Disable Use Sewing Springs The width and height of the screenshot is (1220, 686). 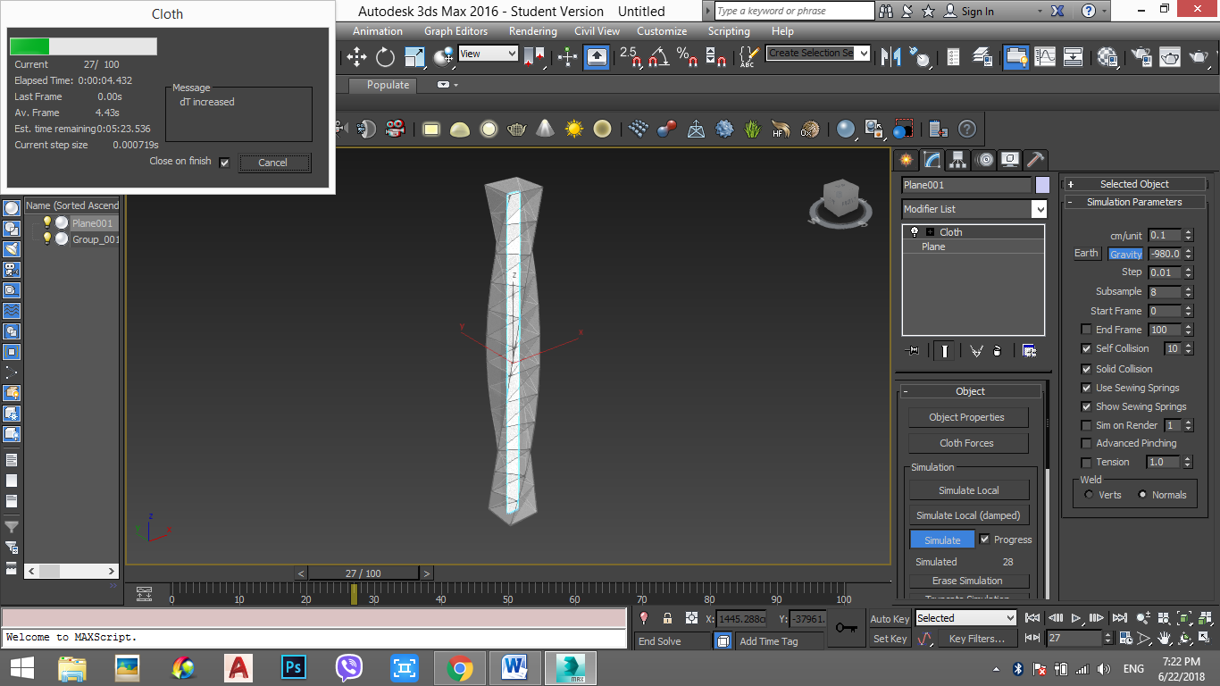coord(1086,388)
